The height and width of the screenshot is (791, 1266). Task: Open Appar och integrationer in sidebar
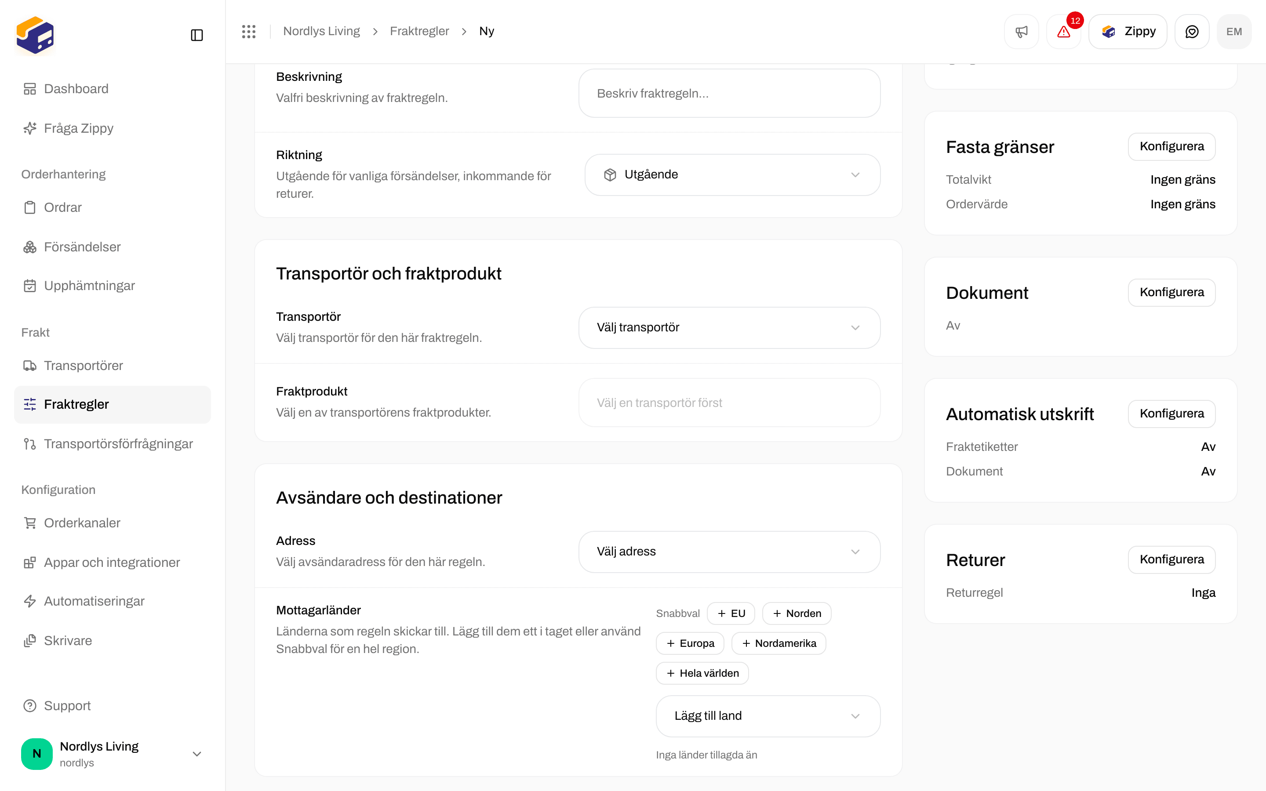click(x=113, y=562)
